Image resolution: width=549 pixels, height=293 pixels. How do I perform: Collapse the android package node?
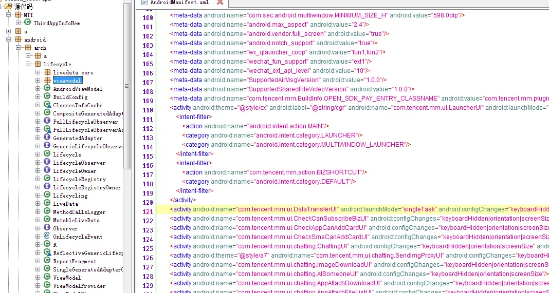9,40
